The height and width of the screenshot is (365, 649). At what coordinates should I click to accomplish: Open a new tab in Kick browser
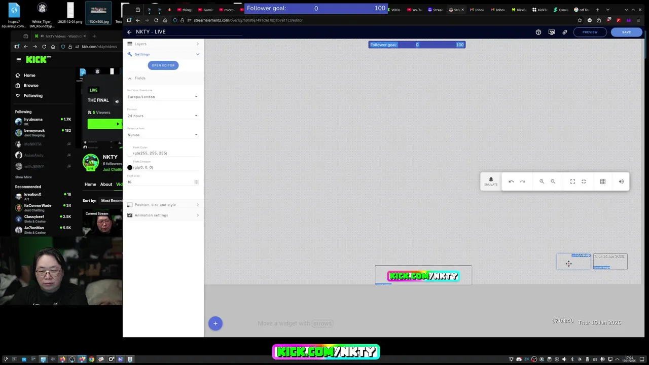tap(94, 36)
